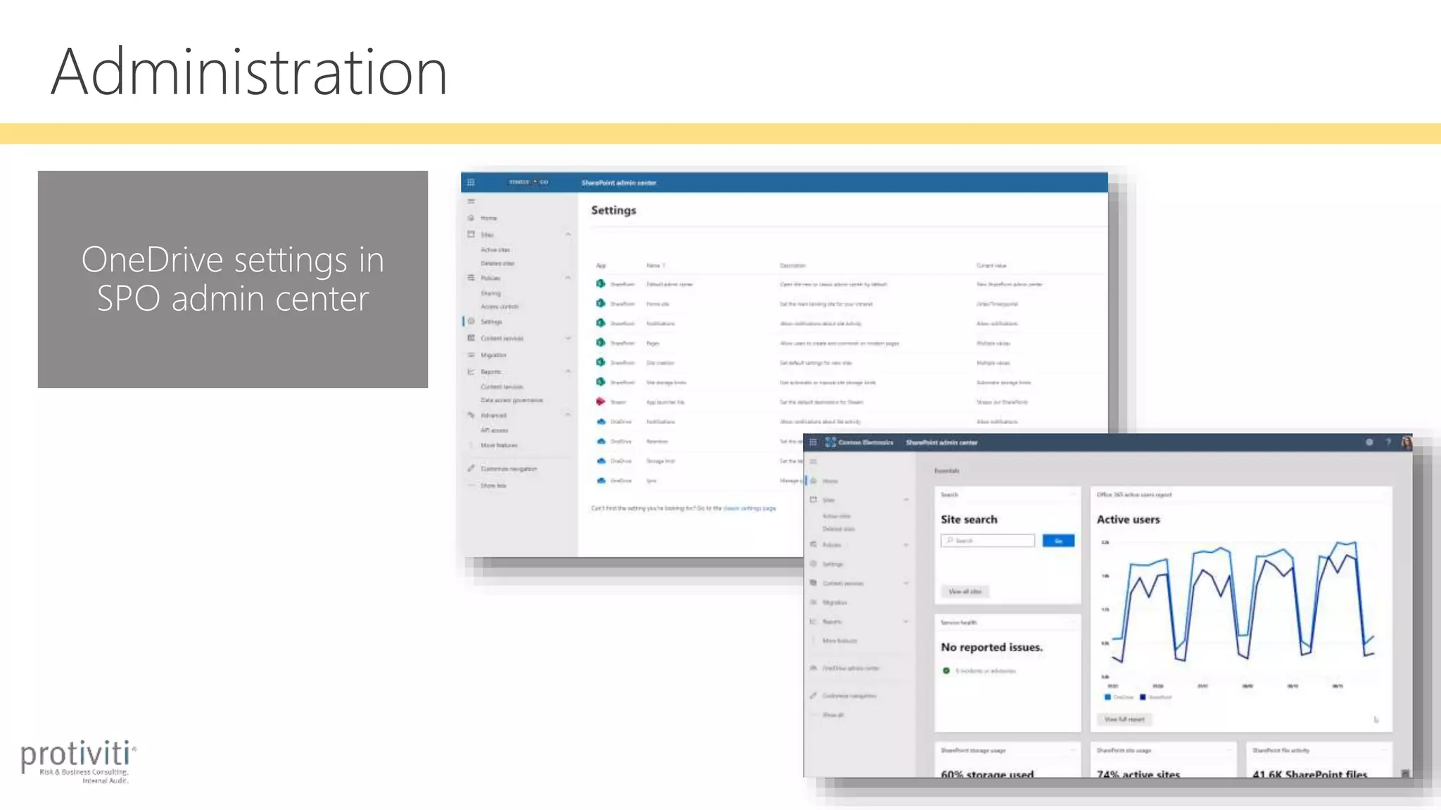The width and height of the screenshot is (1441, 810).
Task: Open app launcher waffle in Settings window header
Action: (471, 182)
